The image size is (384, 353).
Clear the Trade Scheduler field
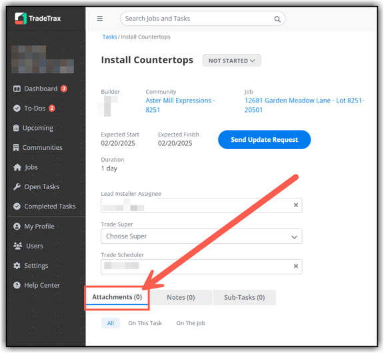(296, 266)
